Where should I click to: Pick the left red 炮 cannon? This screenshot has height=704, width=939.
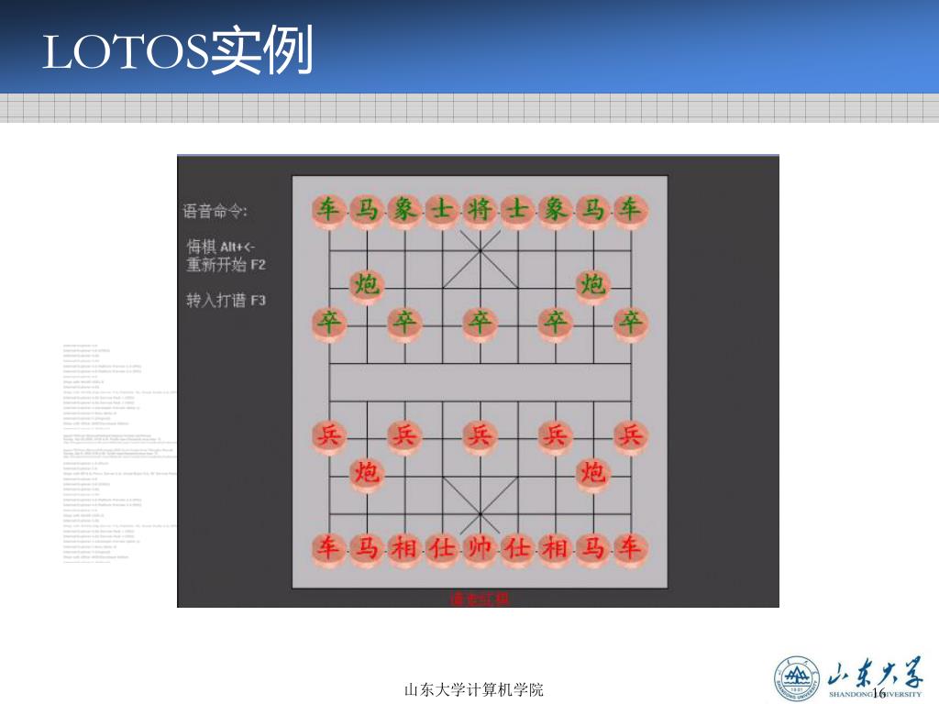[x=367, y=474]
